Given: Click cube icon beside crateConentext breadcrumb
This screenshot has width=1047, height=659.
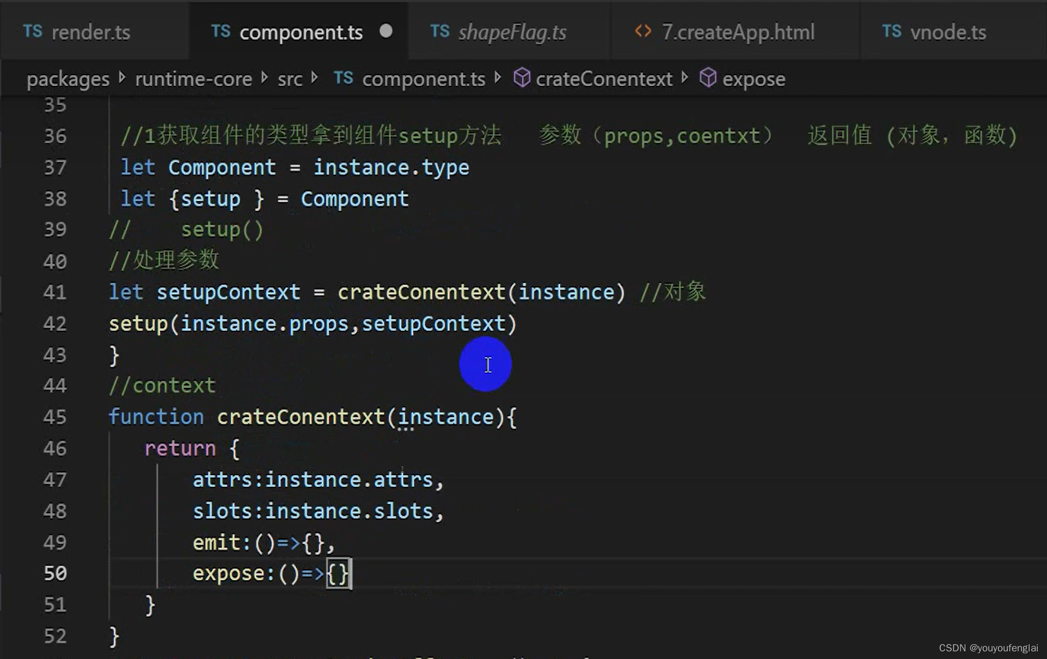Looking at the screenshot, I should click(522, 78).
